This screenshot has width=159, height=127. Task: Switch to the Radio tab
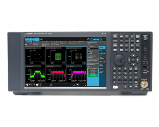tap(102, 51)
